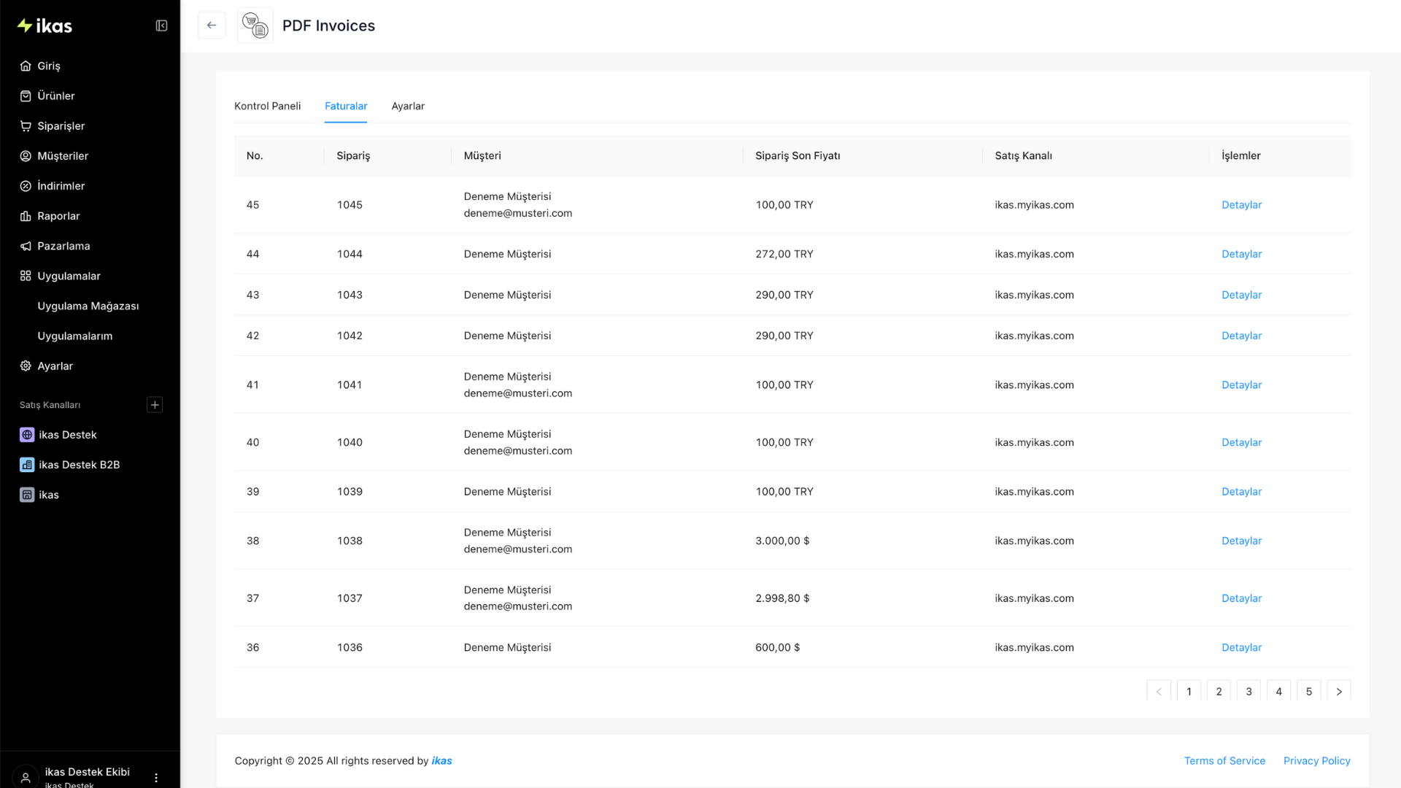
Task: Open Detaylar for order 1043
Action: pyautogui.click(x=1241, y=295)
